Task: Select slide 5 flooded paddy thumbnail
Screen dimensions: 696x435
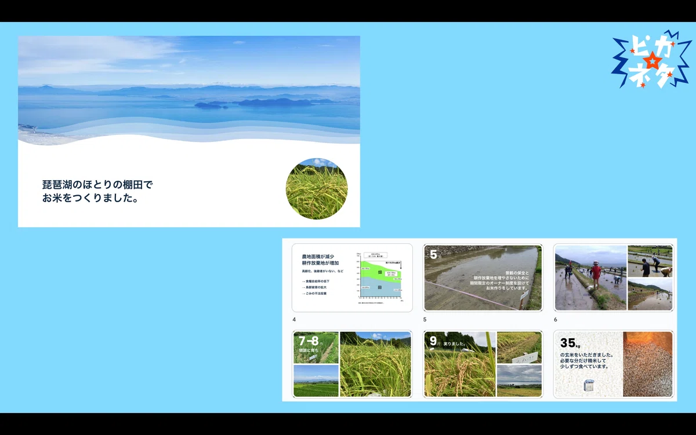Action: (x=483, y=278)
